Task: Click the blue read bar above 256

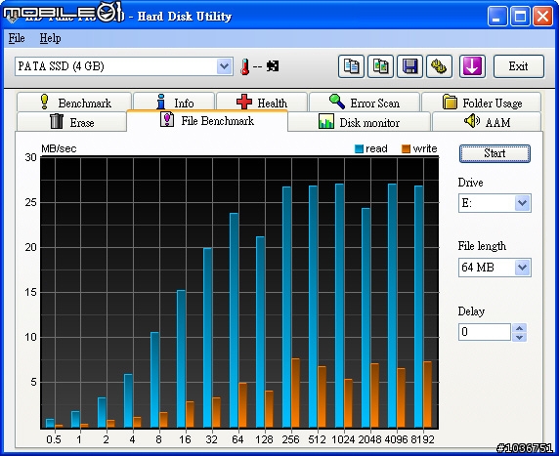Action: 286,307
